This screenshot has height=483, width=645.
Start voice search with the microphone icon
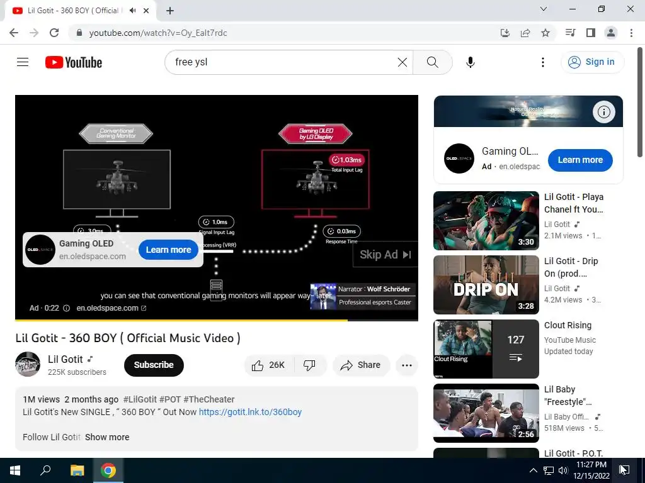click(470, 62)
